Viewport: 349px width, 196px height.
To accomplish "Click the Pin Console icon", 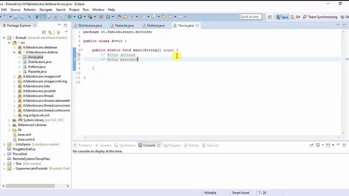I will tap(311, 145).
